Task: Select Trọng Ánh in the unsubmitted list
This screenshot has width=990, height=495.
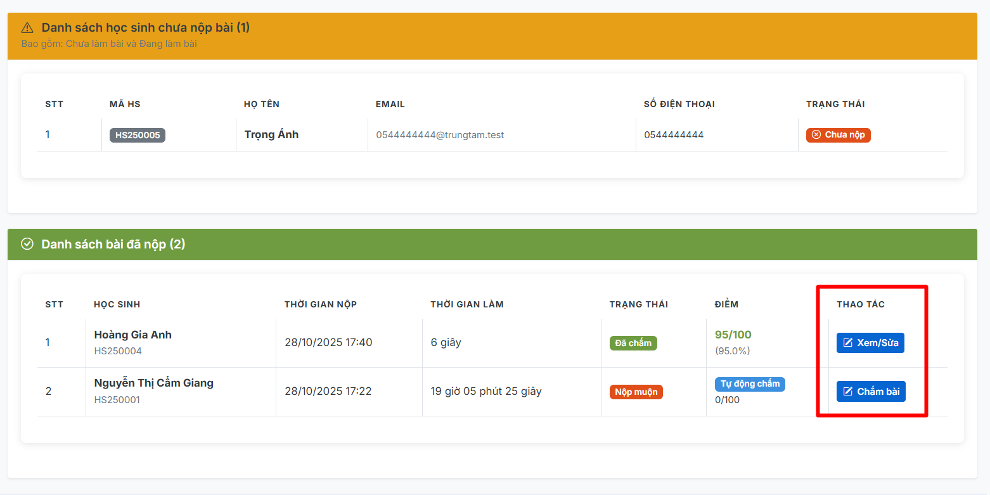Action: [271, 134]
